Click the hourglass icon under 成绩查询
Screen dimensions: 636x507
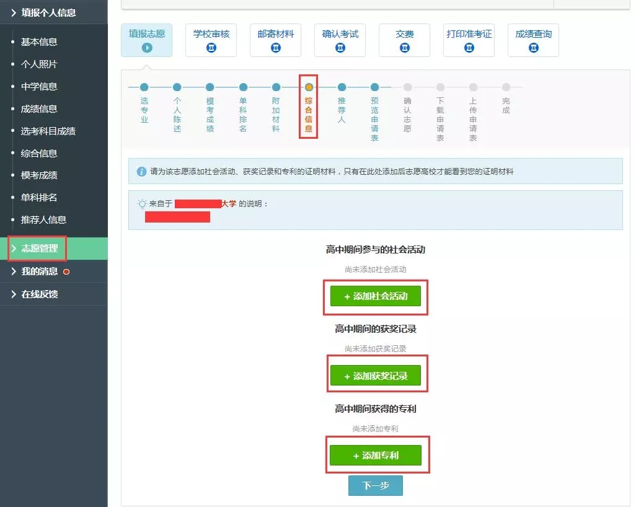pyautogui.click(x=534, y=48)
